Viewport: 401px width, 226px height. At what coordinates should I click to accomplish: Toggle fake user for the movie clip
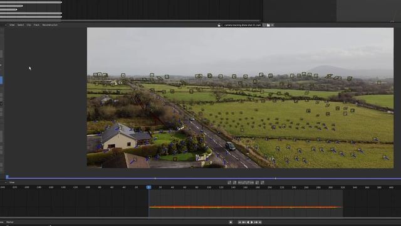click(264, 25)
